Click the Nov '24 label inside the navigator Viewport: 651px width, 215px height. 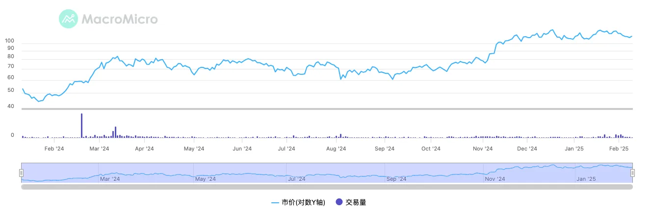(495, 179)
